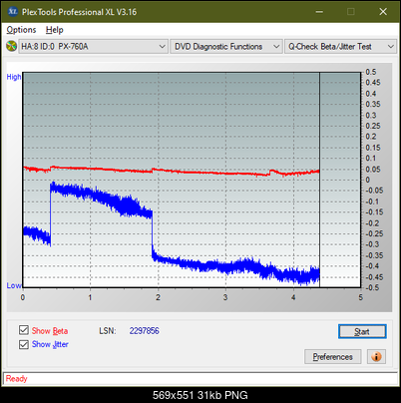Open the Q-Check Beta/Jitter Test dropdown
This screenshot has height=403, width=401.
(x=340, y=47)
